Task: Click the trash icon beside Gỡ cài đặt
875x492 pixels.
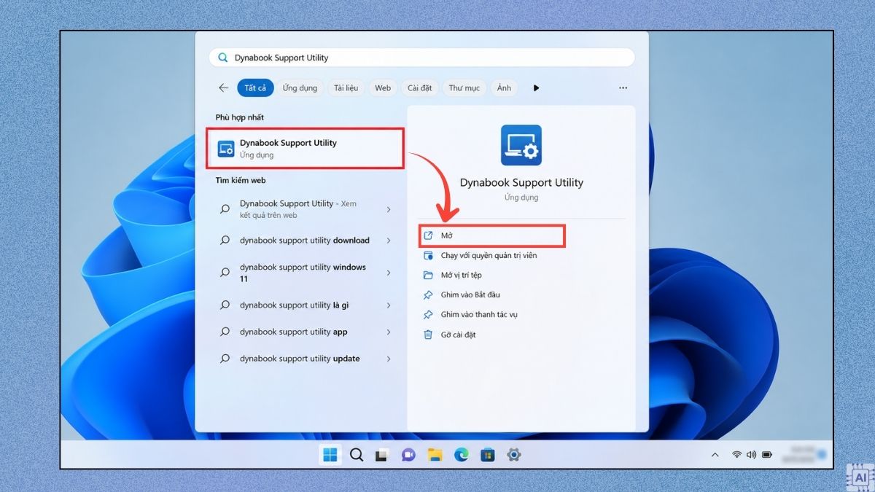Action: click(428, 335)
